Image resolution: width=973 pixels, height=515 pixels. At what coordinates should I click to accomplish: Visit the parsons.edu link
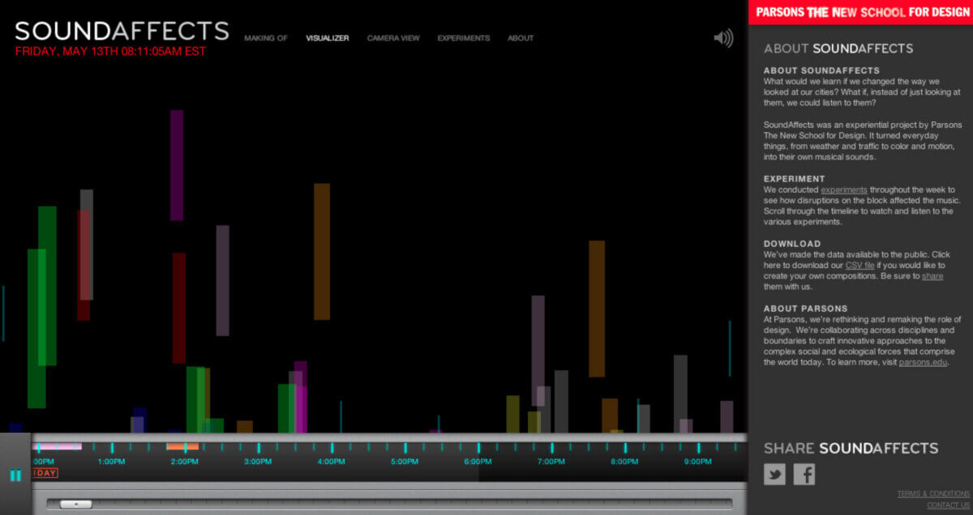pyautogui.click(x=922, y=363)
